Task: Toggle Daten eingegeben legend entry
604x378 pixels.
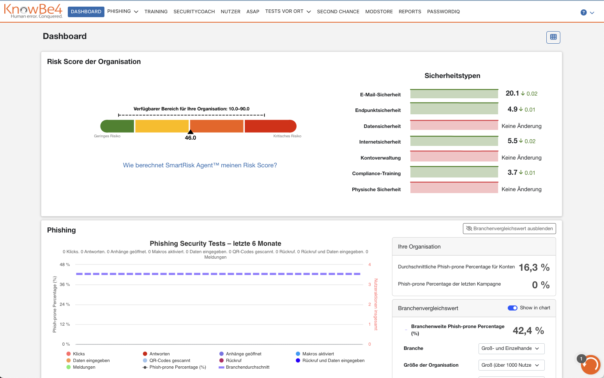Action: [88, 360]
